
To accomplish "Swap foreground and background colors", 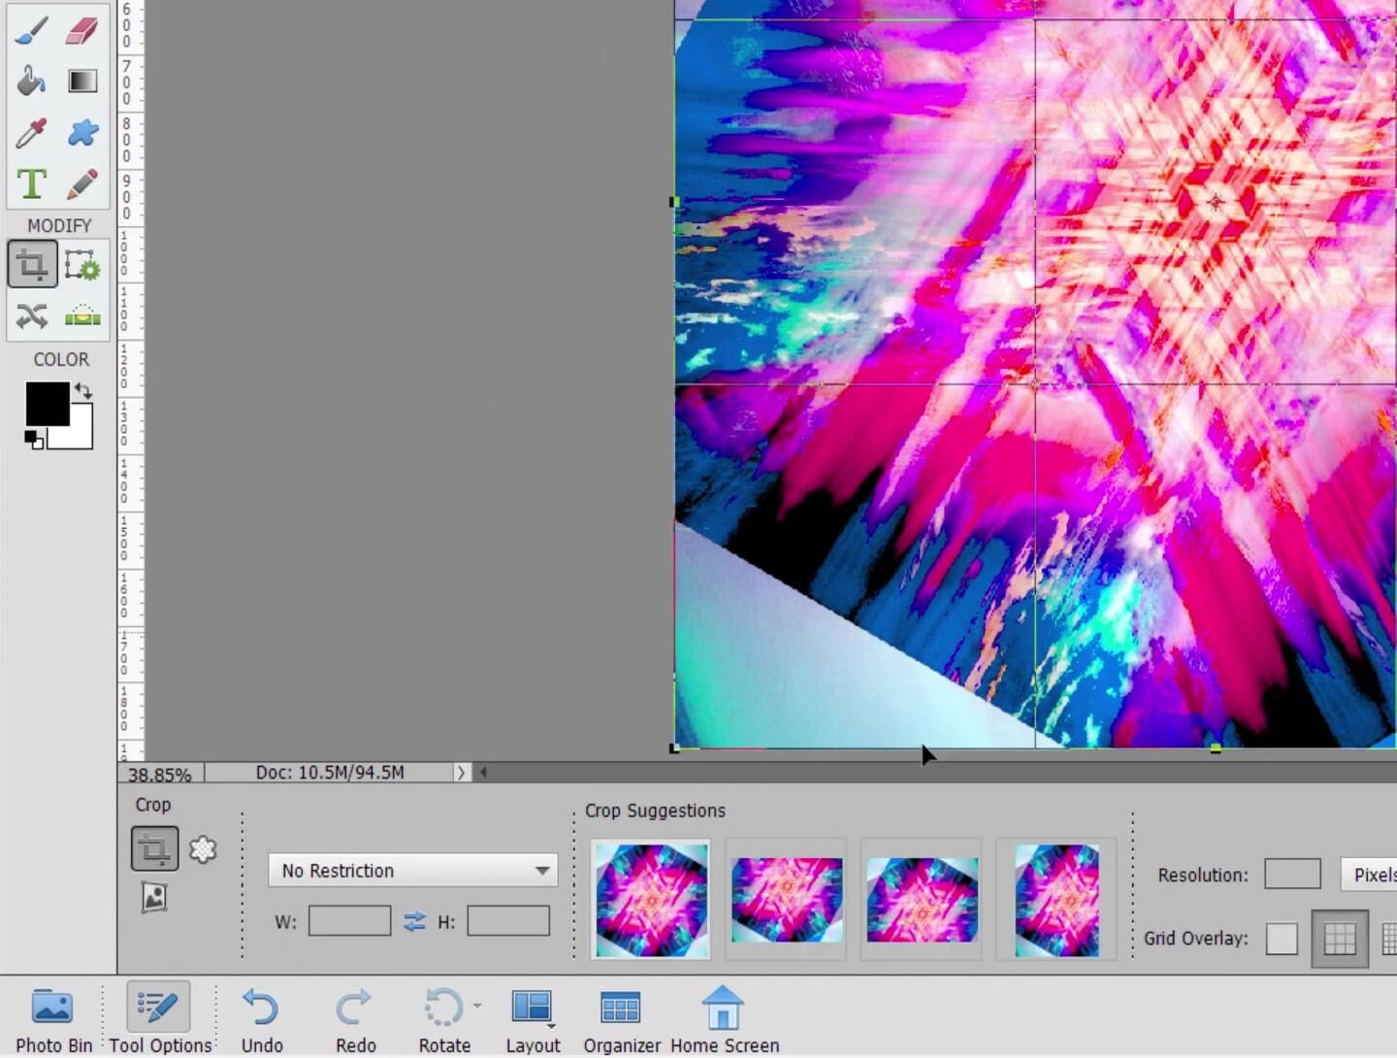I will [x=83, y=390].
